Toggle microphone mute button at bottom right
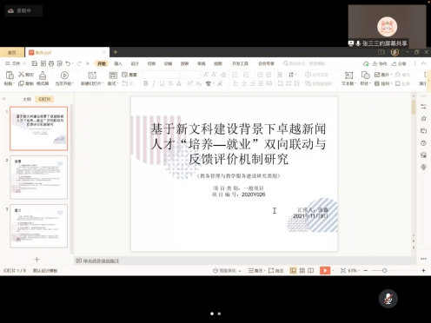431x323 pixels. [388, 299]
